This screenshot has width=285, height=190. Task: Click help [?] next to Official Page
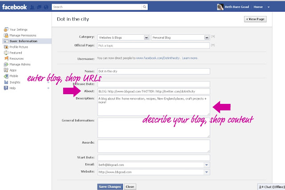click(x=213, y=45)
